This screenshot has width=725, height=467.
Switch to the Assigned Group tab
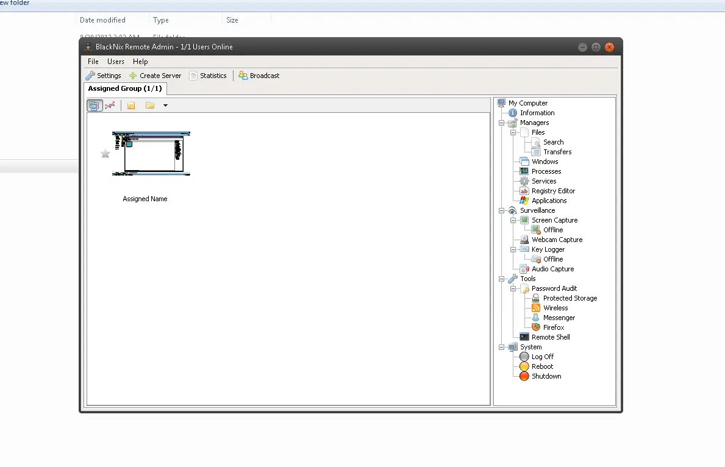coord(125,88)
